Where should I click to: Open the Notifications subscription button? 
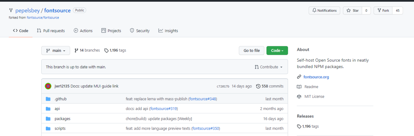[x=324, y=10]
